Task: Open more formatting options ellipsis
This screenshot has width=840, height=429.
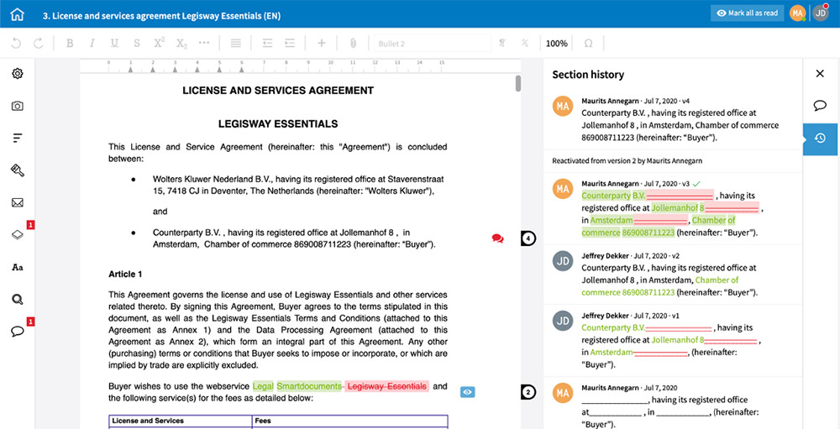Action: point(204,44)
